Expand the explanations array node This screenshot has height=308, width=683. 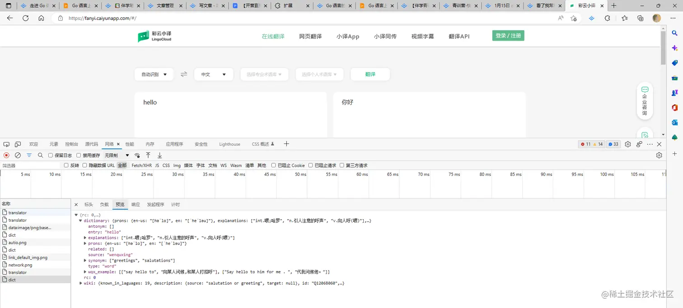tap(85, 238)
